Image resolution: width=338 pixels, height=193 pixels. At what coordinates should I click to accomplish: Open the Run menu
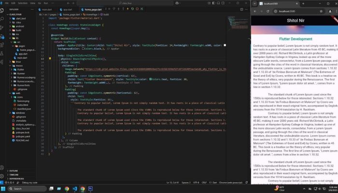(x=46, y=3)
